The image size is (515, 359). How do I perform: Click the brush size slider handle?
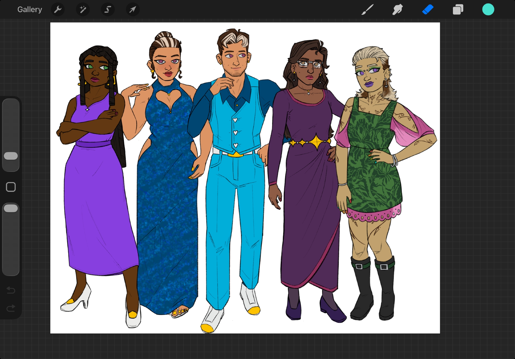point(11,156)
